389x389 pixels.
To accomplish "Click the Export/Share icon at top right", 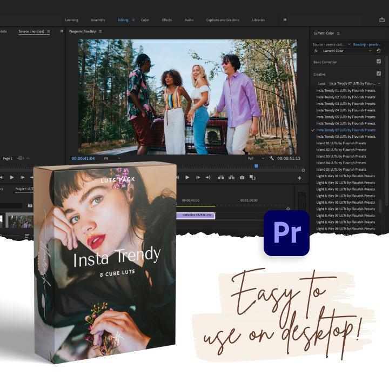I will 381,20.
